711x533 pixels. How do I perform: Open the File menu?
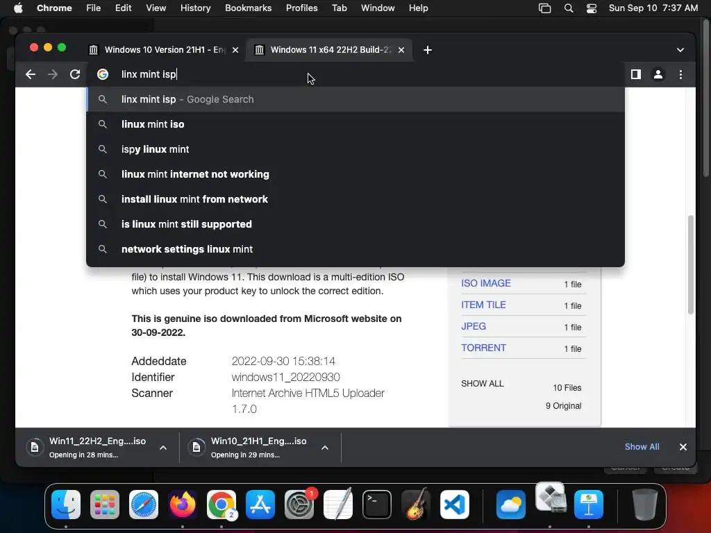tap(94, 8)
